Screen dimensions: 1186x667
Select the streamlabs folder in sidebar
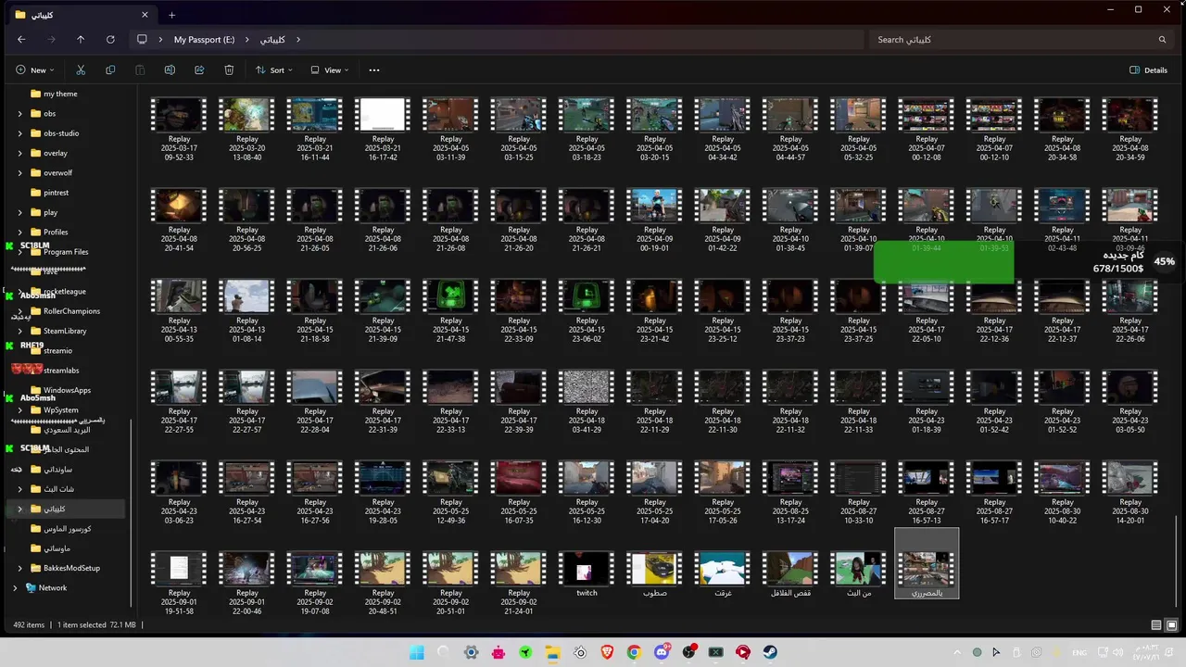click(61, 371)
